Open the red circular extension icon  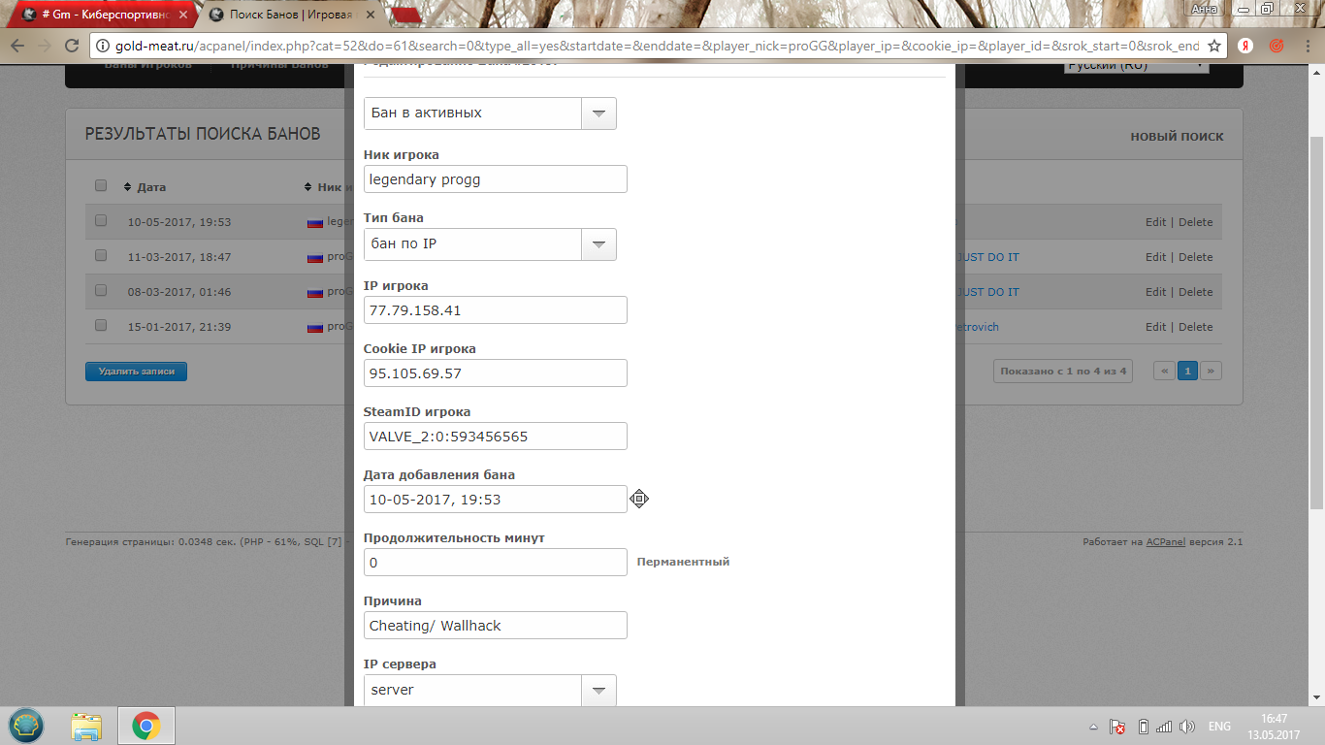pos(1277,46)
